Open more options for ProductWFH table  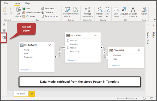[53, 45]
